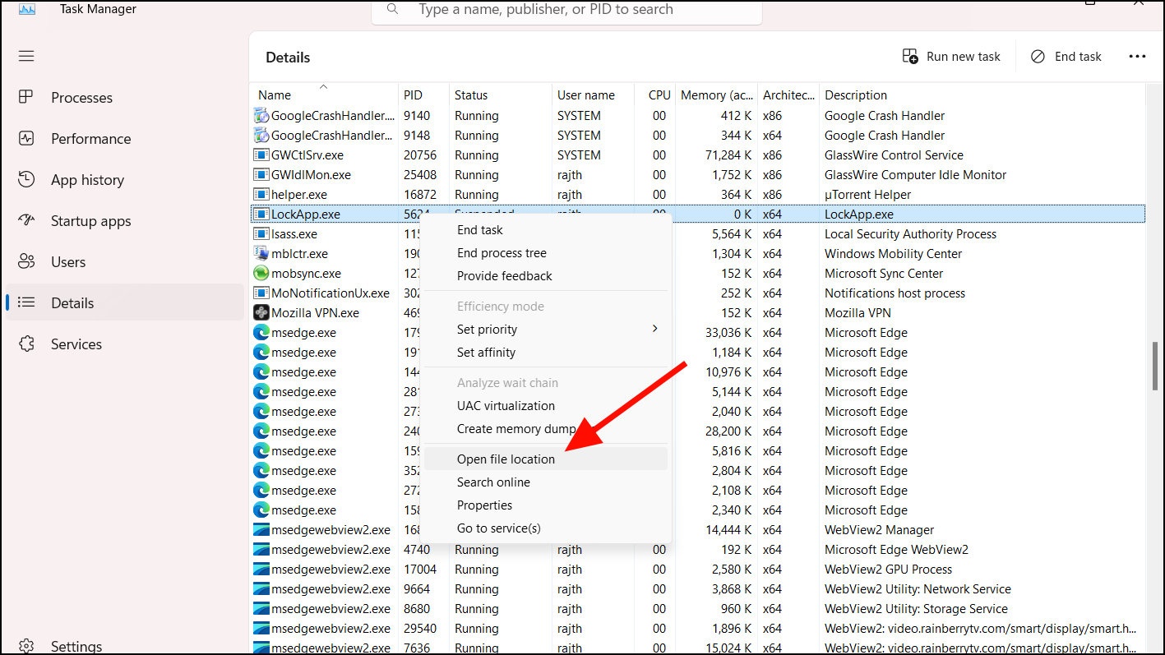Click PID 17004 cell
This screenshot has height=655, width=1165.
click(x=420, y=570)
